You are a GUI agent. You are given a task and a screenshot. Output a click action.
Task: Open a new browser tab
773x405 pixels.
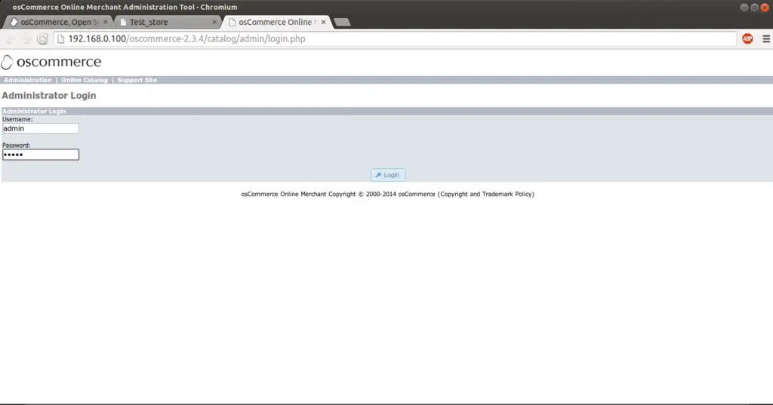coord(342,22)
